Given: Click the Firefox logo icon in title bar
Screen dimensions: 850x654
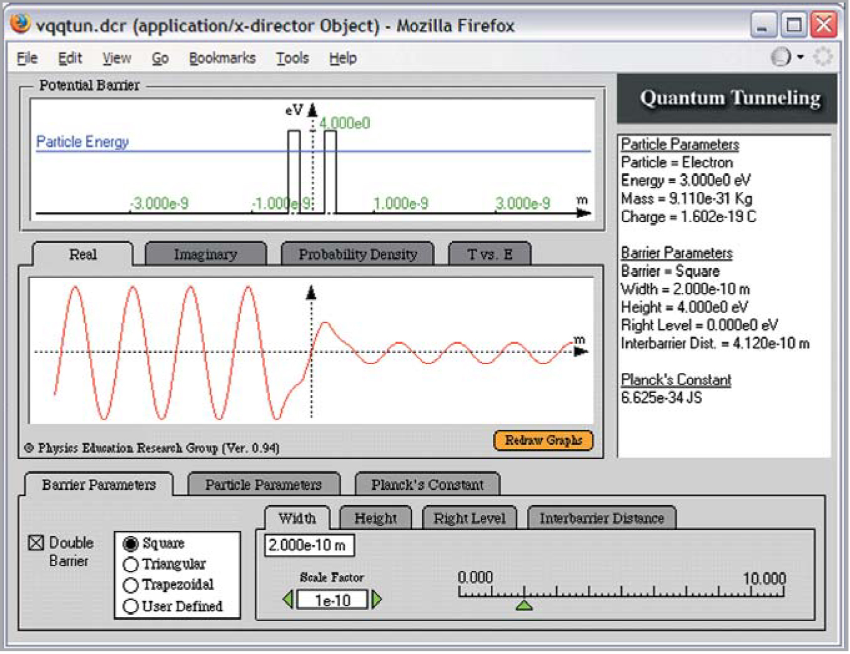Looking at the screenshot, I should 20,24.
